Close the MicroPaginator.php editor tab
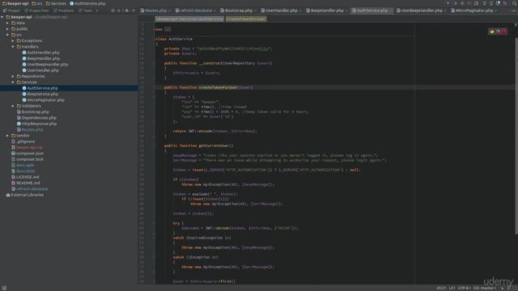 [496, 11]
